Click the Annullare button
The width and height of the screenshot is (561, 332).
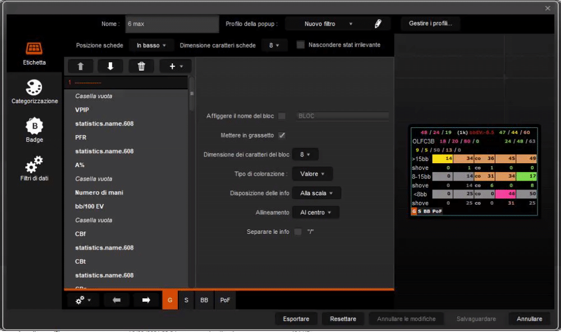pyautogui.click(x=529, y=319)
